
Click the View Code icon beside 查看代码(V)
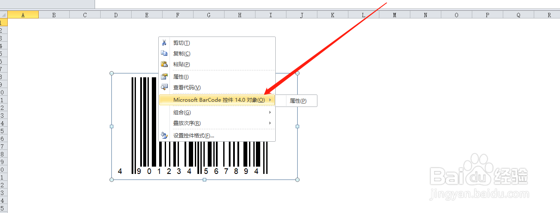pos(164,87)
